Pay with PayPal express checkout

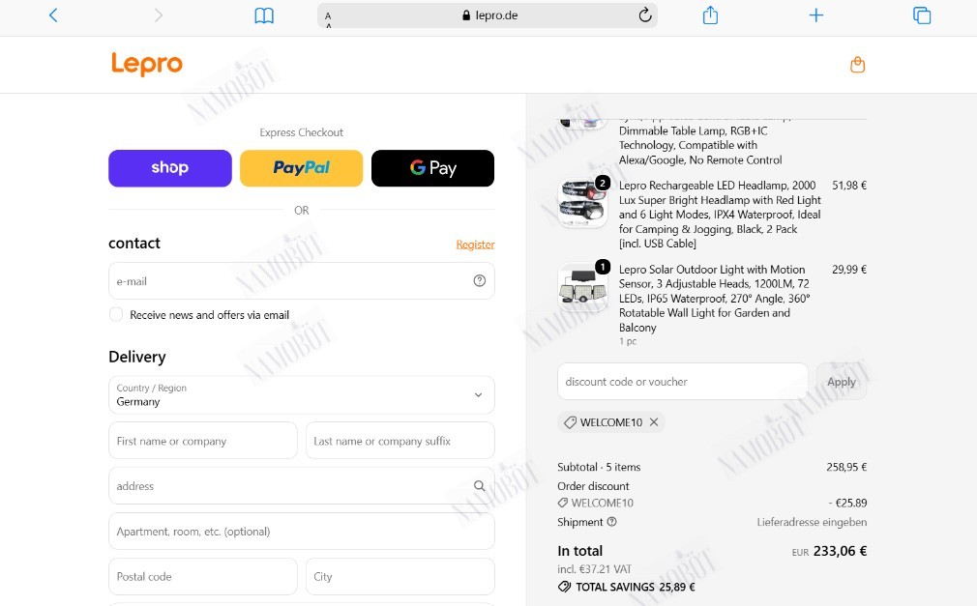point(302,168)
